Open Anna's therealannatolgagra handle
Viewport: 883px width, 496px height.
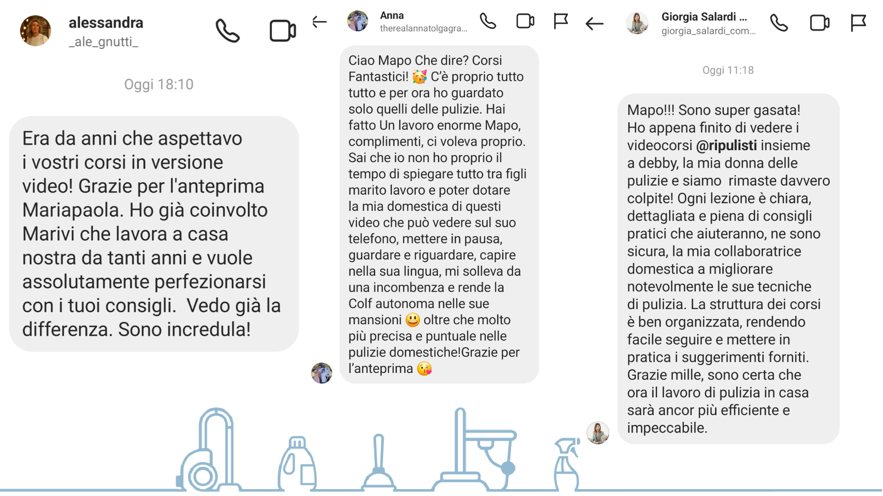click(x=424, y=28)
